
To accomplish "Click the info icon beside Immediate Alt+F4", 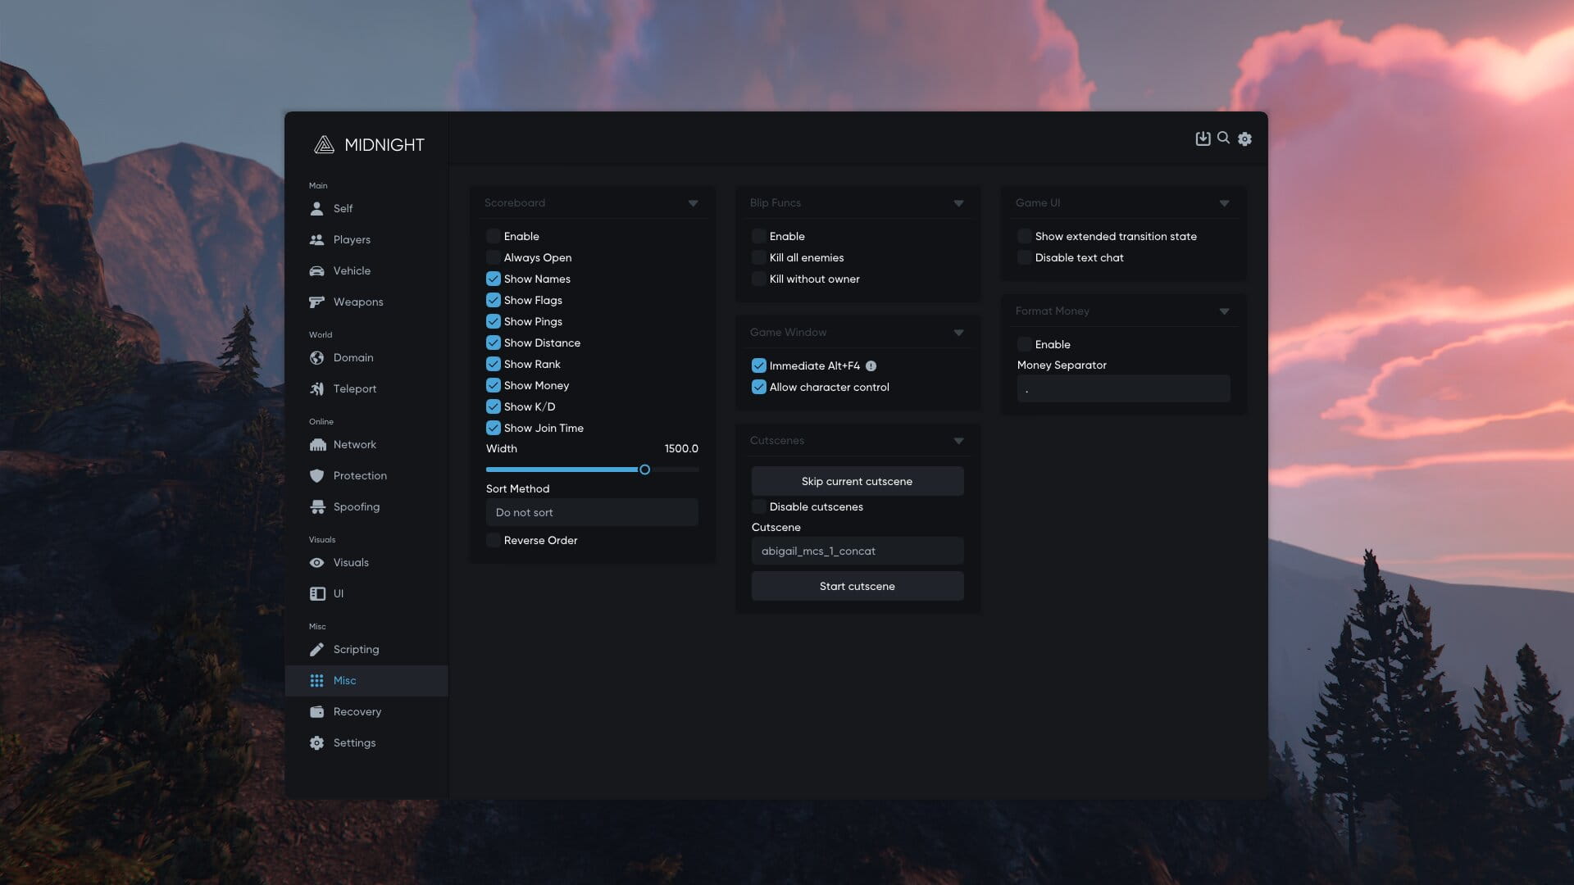I will 871,366.
